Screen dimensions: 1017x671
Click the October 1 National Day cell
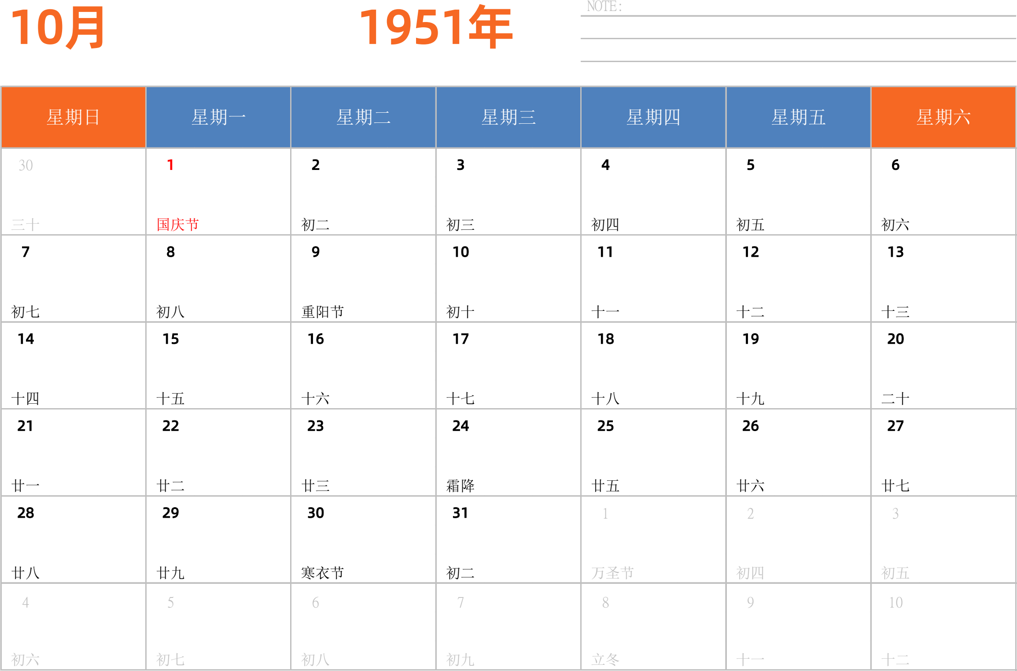coord(218,192)
